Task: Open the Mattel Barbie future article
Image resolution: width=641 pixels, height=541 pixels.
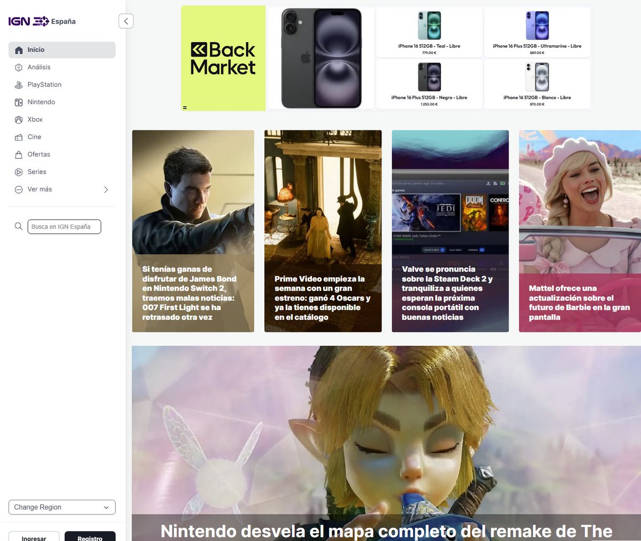Action: point(580,231)
